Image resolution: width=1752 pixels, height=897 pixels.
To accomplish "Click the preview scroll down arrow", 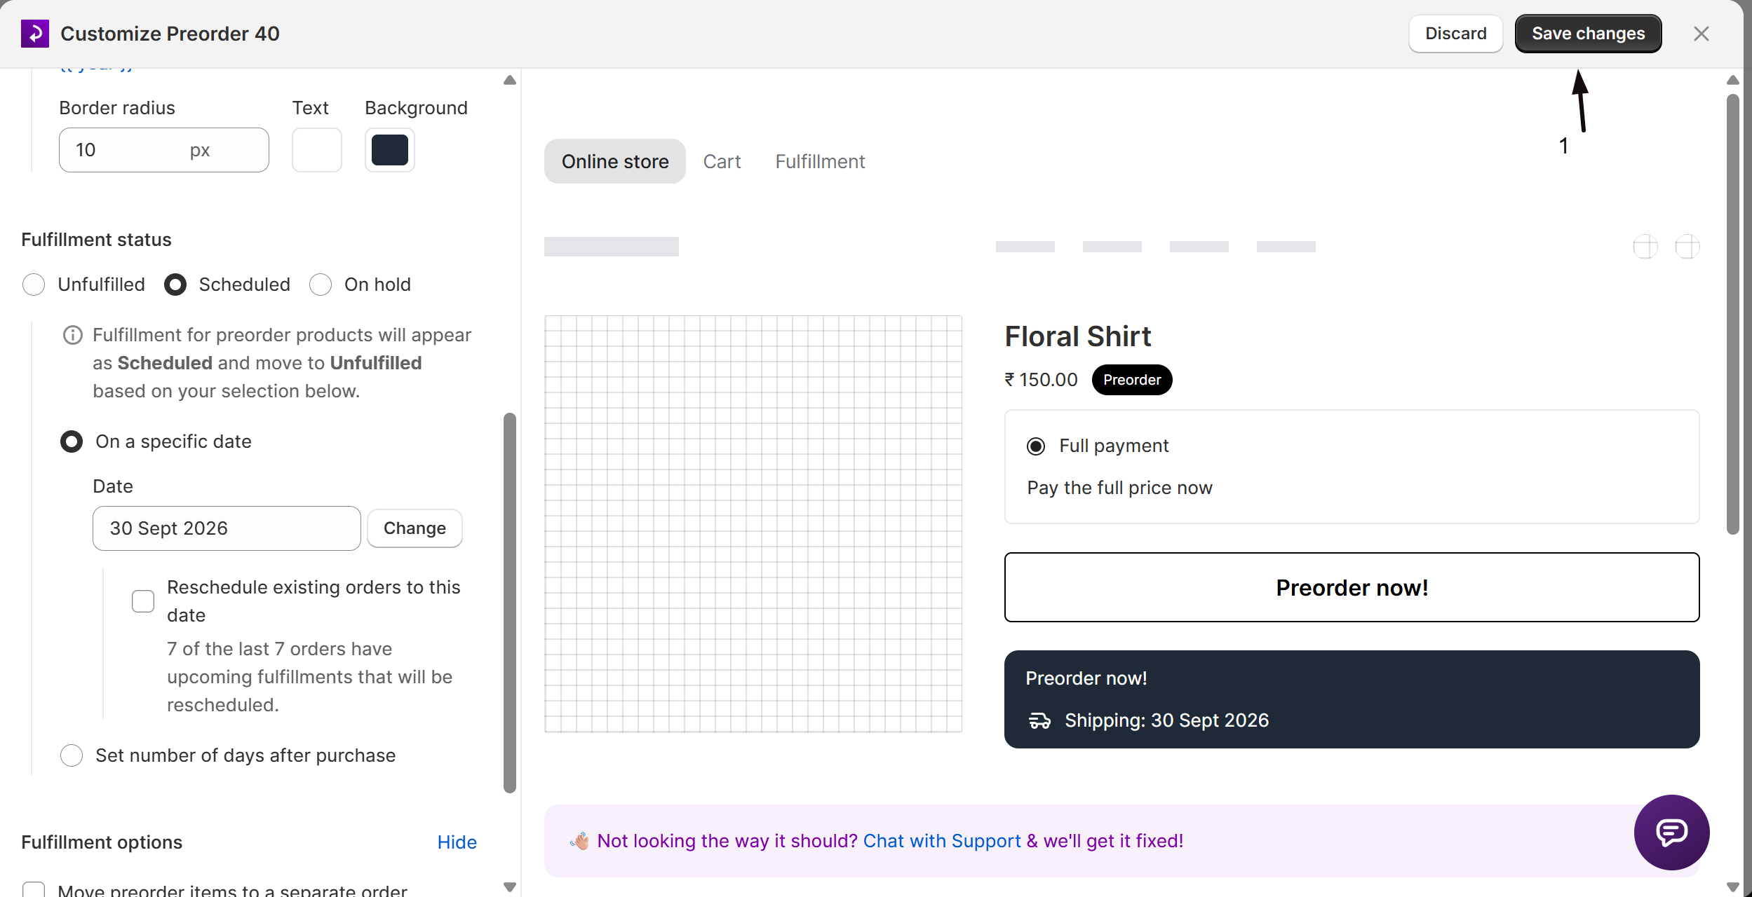I will [x=1733, y=886].
